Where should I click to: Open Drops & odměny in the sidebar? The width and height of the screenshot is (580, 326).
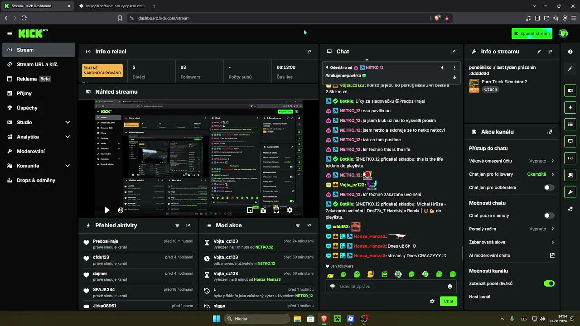(x=39, y=180)
